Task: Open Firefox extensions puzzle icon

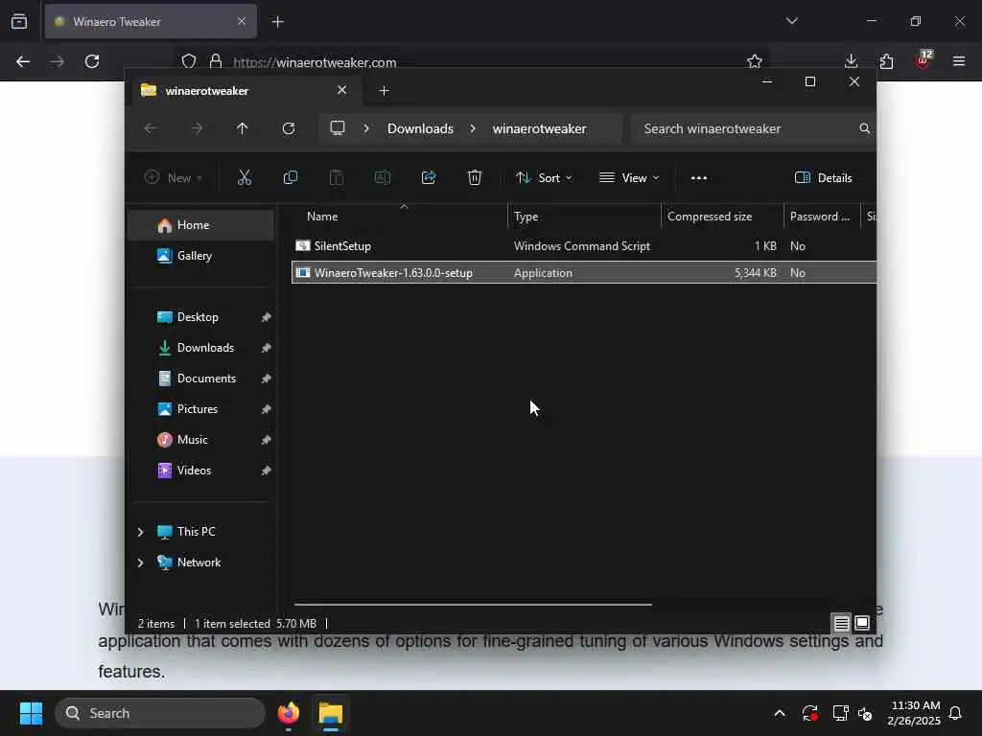Action: 886,61
